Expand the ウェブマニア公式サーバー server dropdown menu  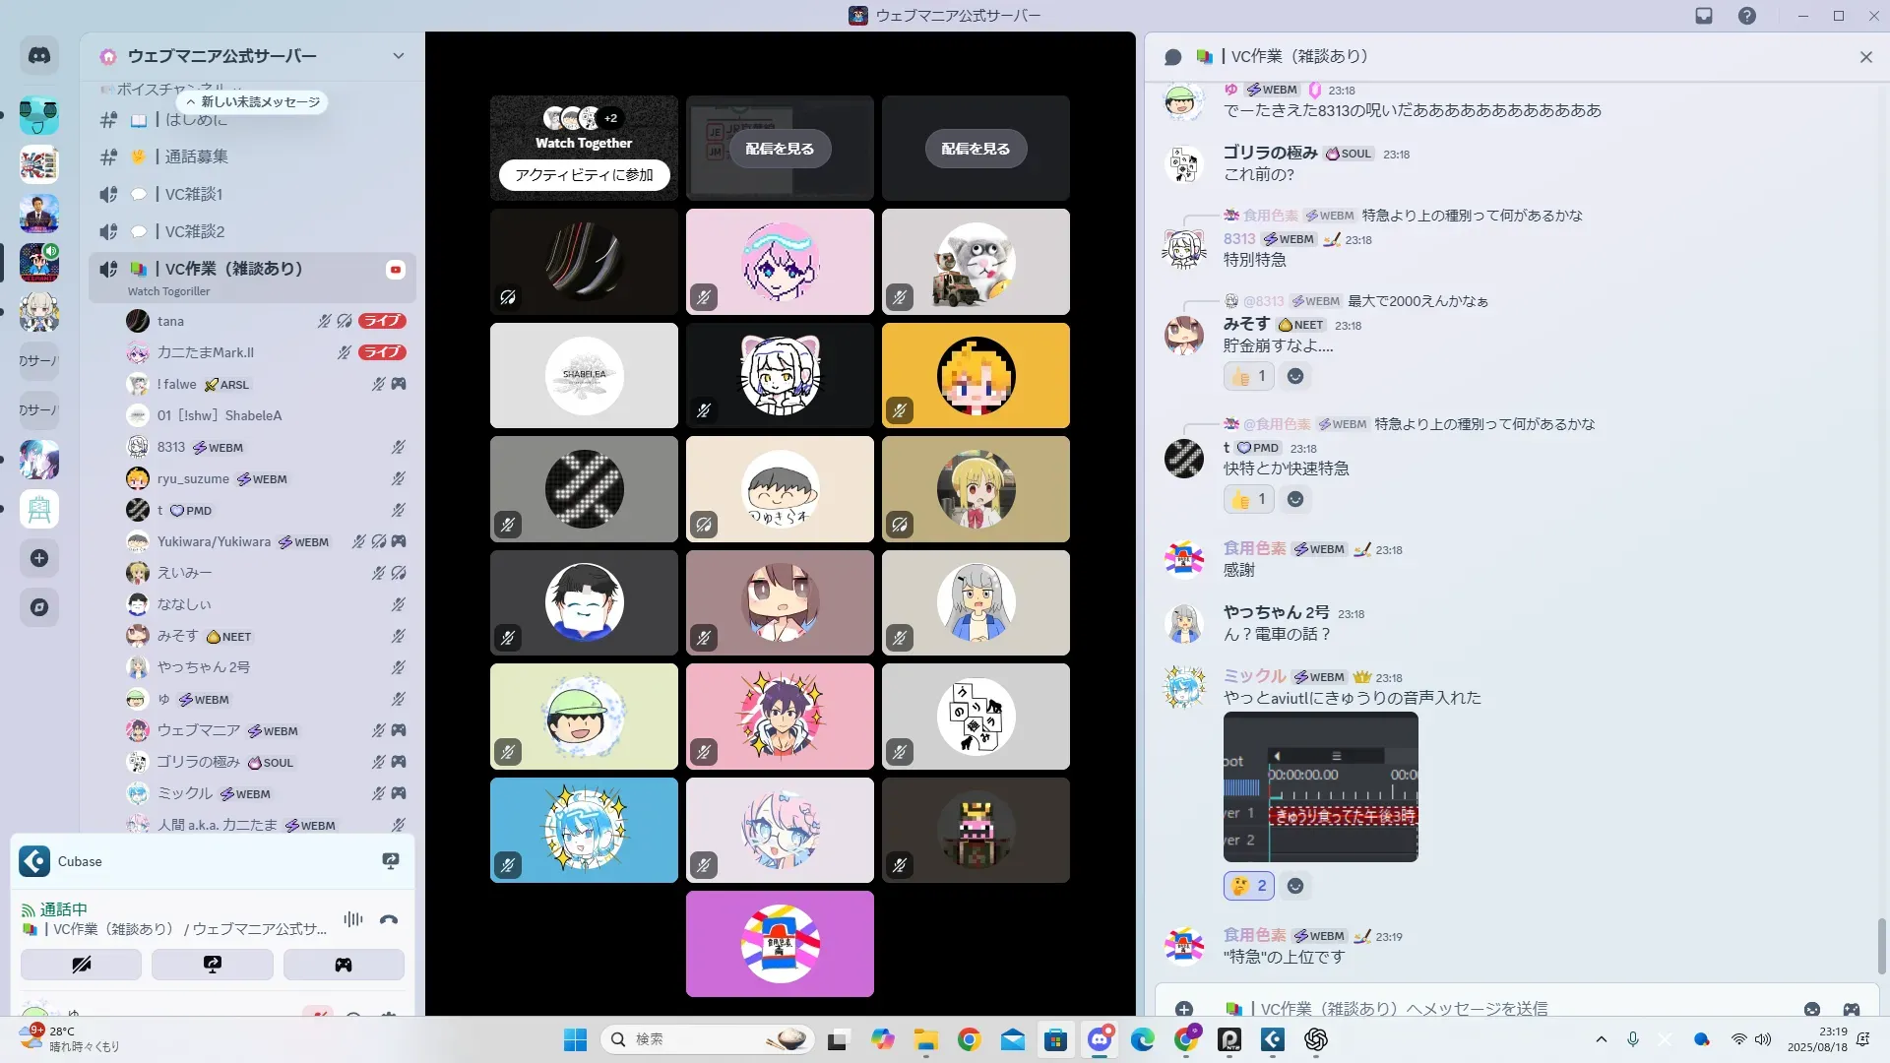pyautogui.click(x=398, y=56)
